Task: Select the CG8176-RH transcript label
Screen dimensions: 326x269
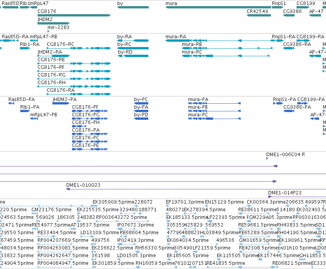Action: pyautogui.click(x=52, y=83)
